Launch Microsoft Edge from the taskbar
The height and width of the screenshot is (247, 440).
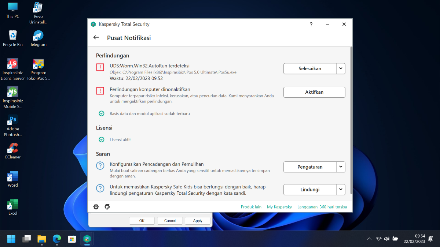(x=56, y=239)
